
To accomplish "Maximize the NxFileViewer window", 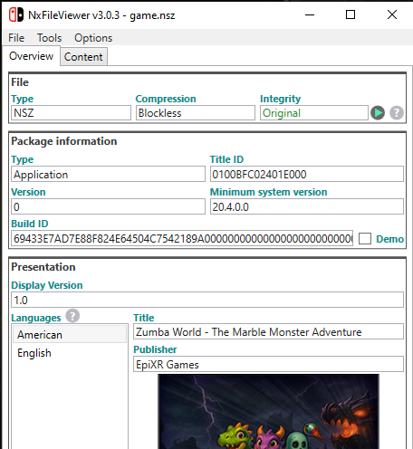I will [351, 14].
